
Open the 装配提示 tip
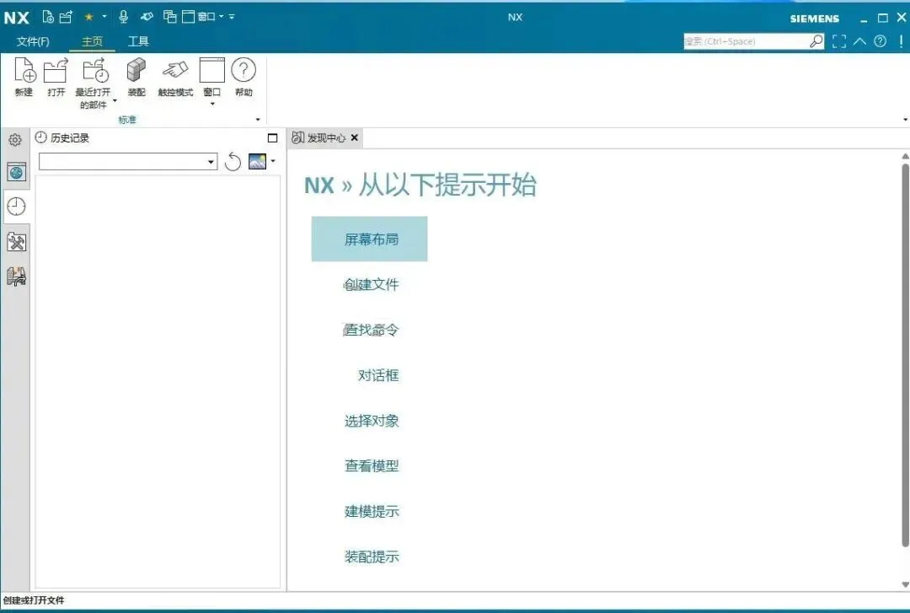[x=372, y=556]
